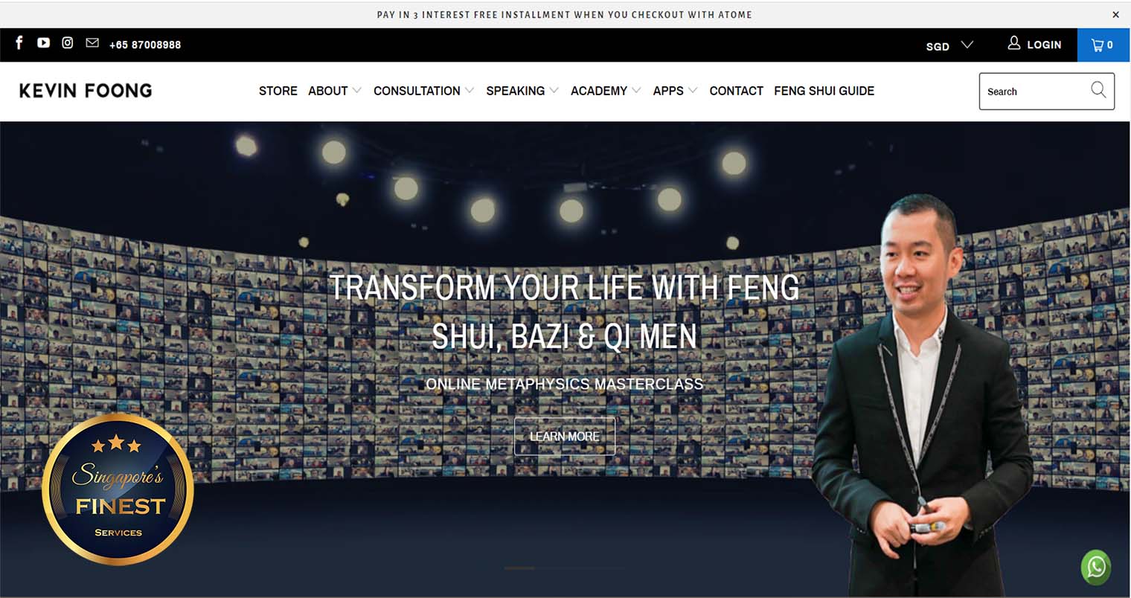Click the search magnifier icon

1098,90
